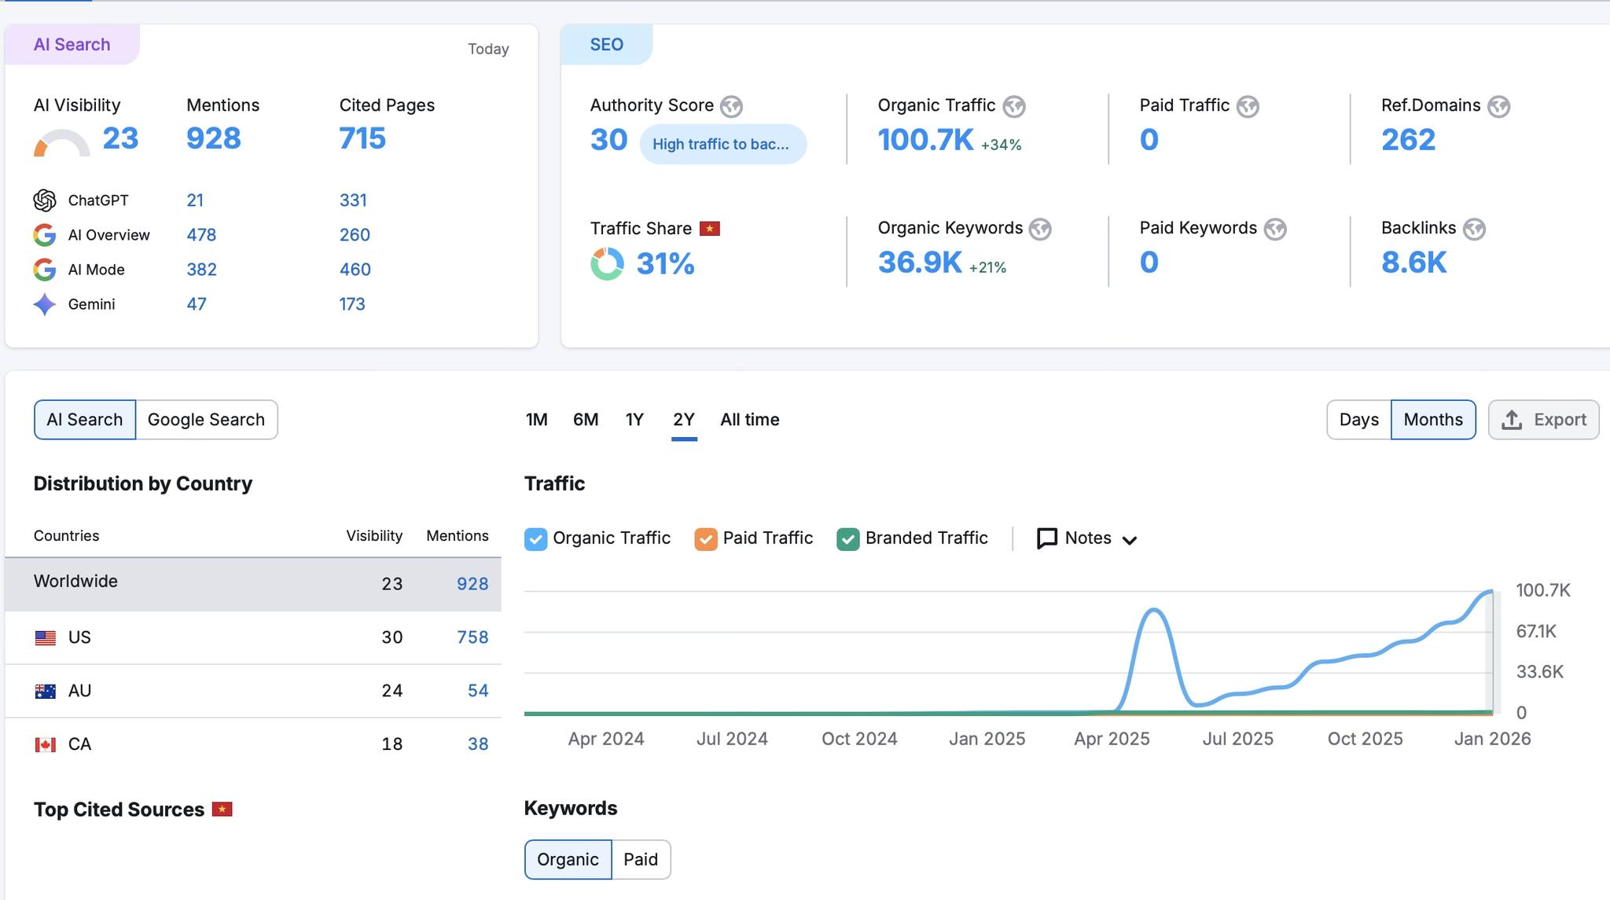This screenshot has width=1610, height=900.
Task: Click the ChatGPT icon in AI Search panel
Action: tap(45, 200)
